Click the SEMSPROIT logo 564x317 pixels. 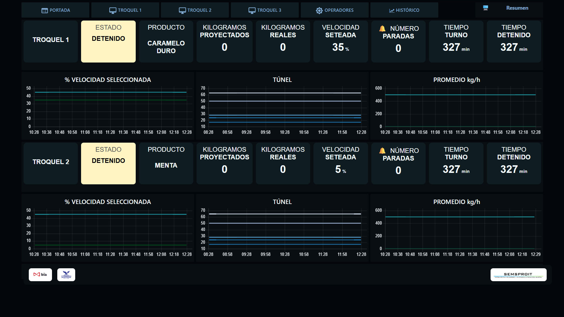coord(518,274)
